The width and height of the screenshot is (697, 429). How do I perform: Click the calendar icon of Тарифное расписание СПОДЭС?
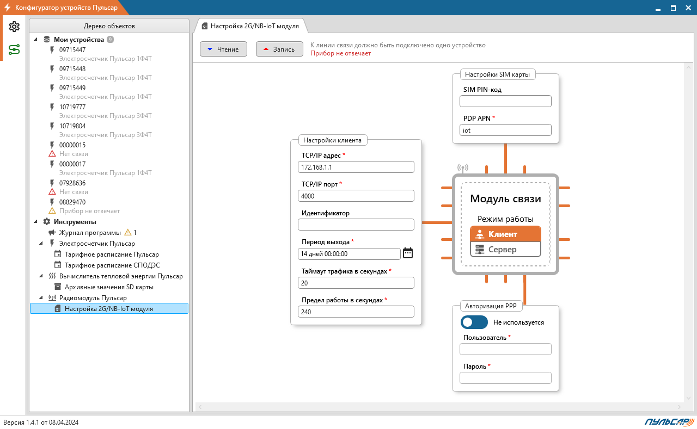58,265
